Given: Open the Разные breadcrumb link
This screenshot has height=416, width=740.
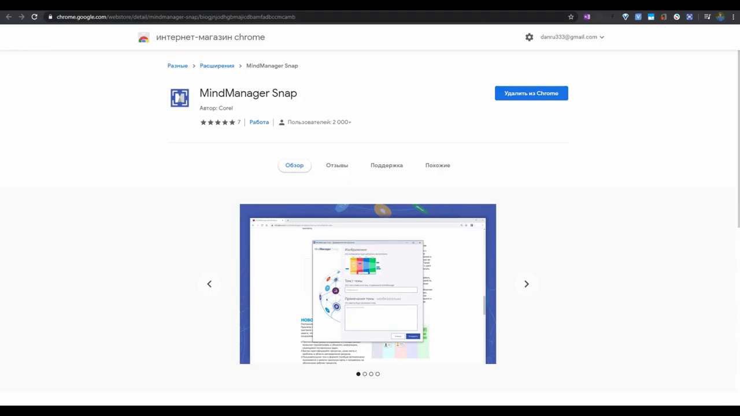Looking at the screenshot, I should [177, 66].
